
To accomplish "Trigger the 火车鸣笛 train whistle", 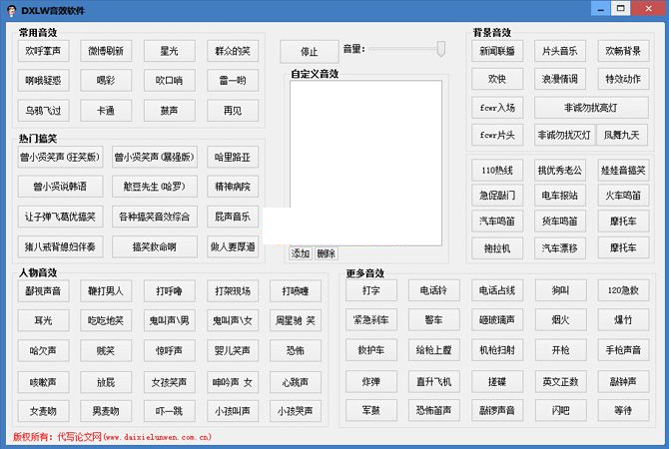I will (624, 196).
